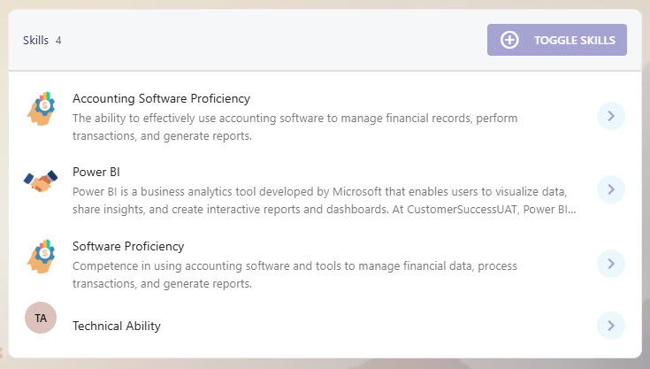650x369 pixels.
Task: Click the skills count number 4
Action: 58,41
